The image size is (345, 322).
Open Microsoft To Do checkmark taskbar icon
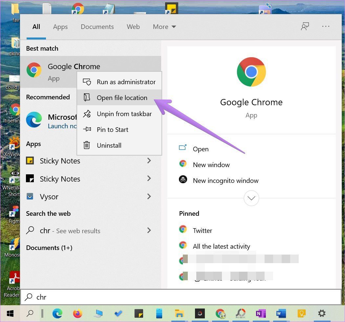pyautogui.click(x=119, y=313)
